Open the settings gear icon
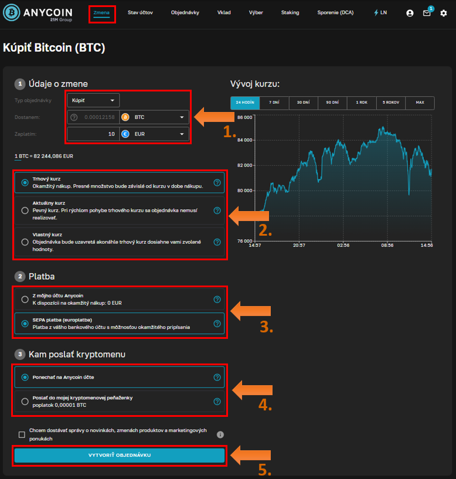This screenshot has width=456, height=479. tap(444, 13)
